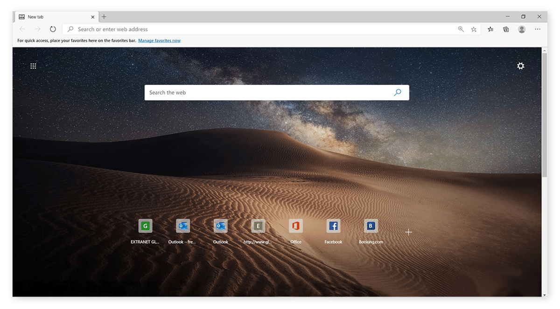Select the New tab tab
The width and height of the screenshot is (560, 309).
[51, 16]
